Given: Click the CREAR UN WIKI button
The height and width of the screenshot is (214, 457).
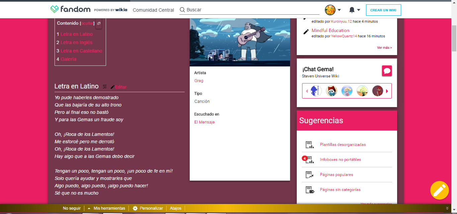Looking at the screenshot, I should click(383, 10).
